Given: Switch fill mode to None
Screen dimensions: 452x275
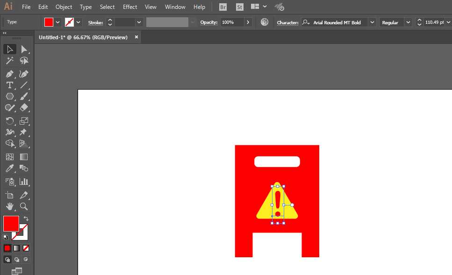Looking at the screenshot, I should pos(26,248).
